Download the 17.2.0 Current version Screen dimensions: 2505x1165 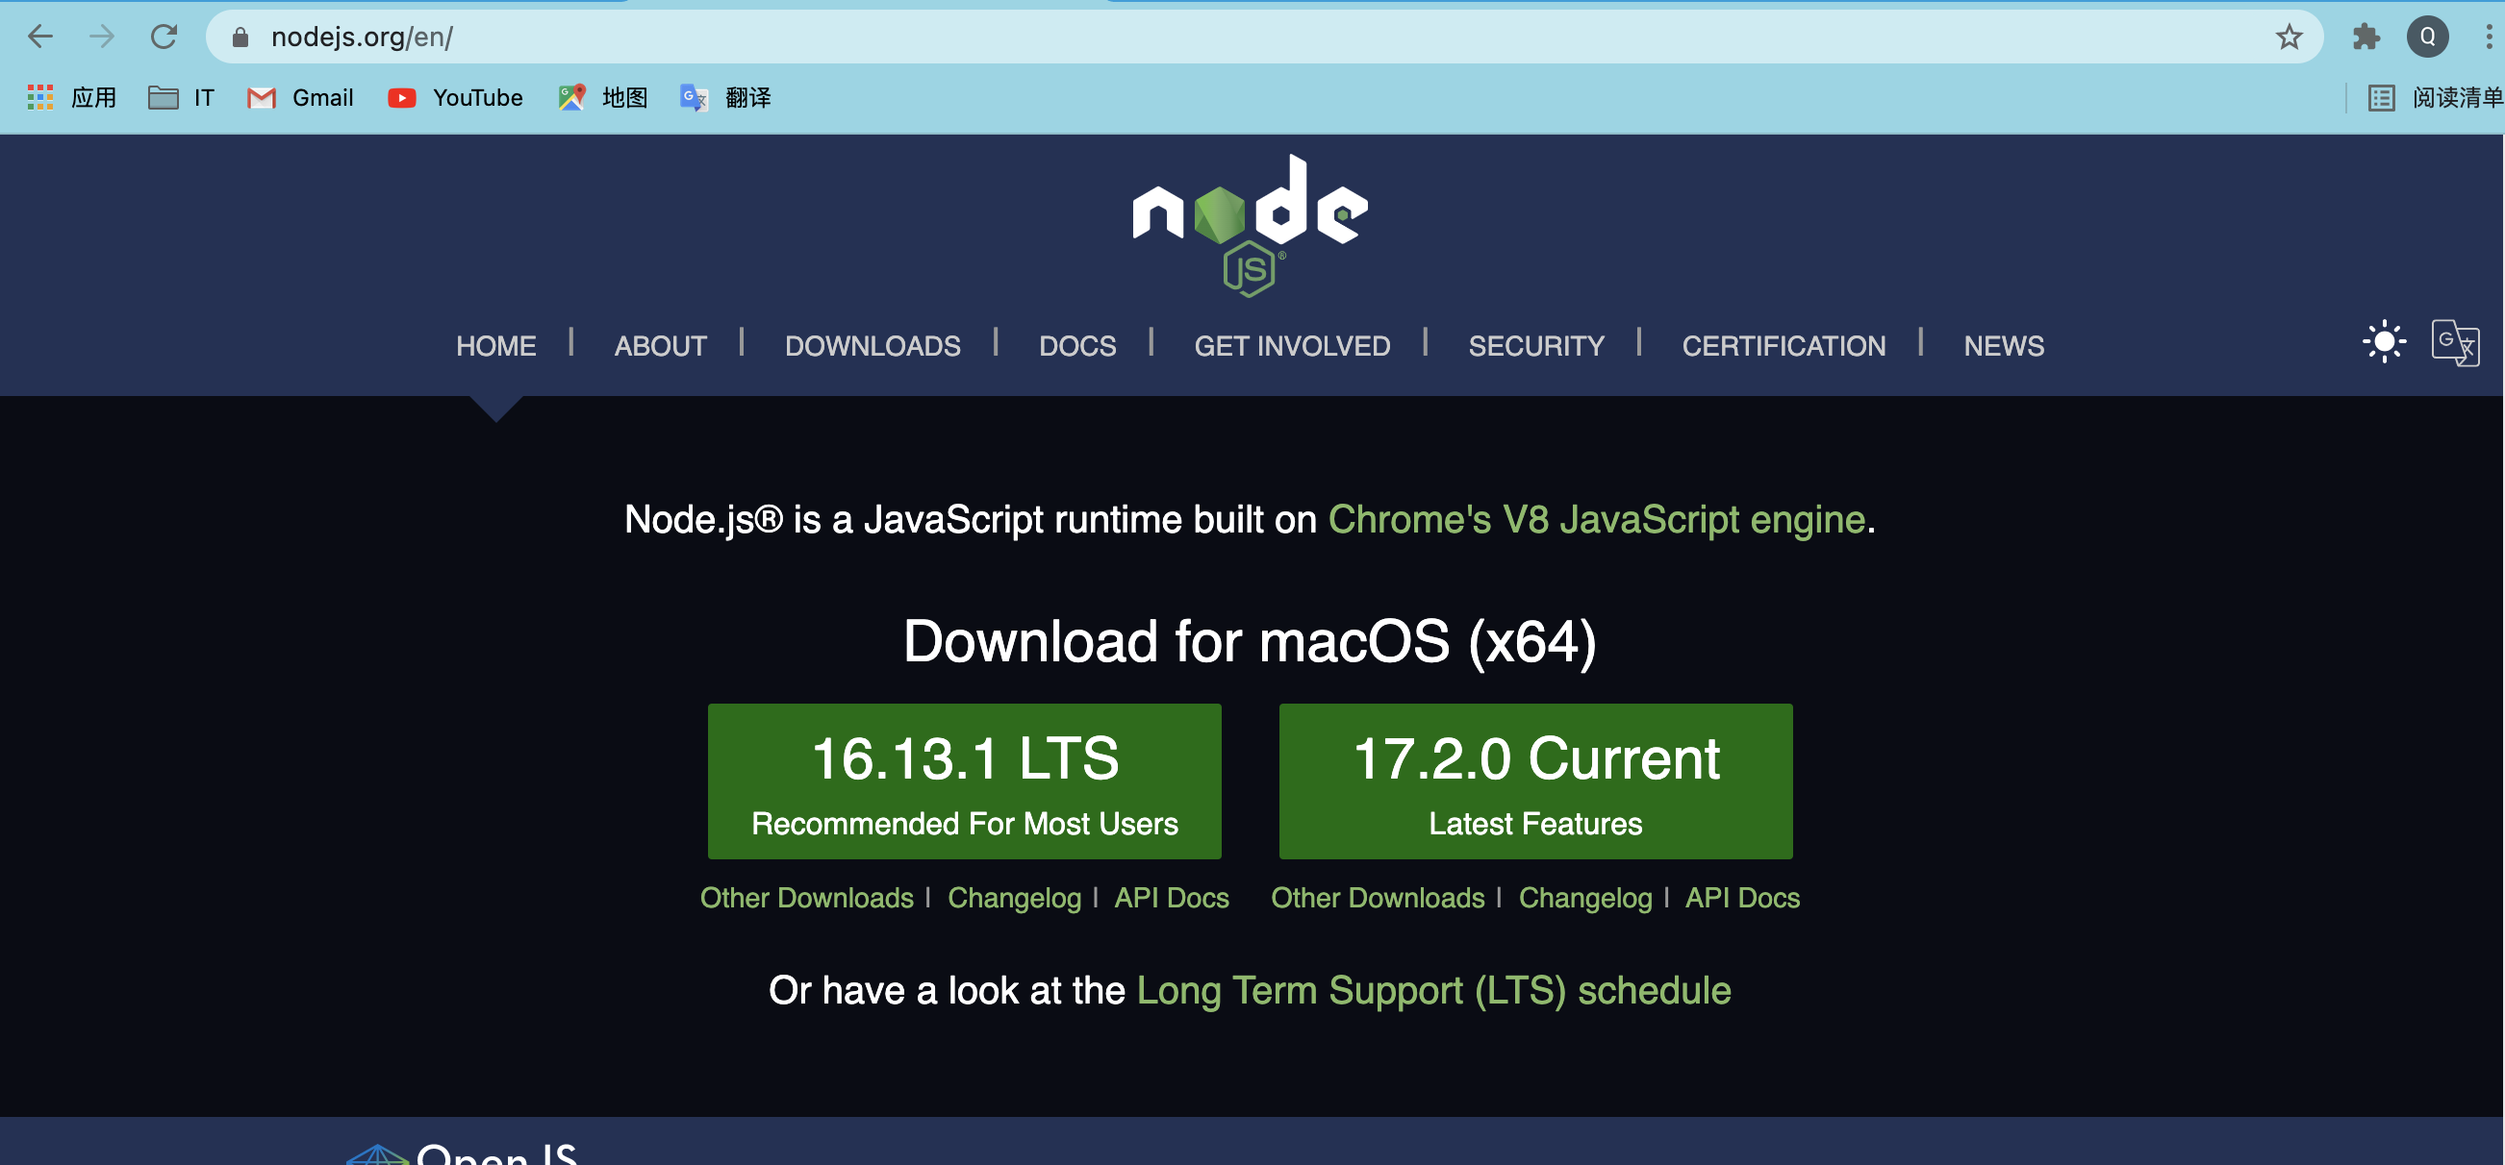1535,781
